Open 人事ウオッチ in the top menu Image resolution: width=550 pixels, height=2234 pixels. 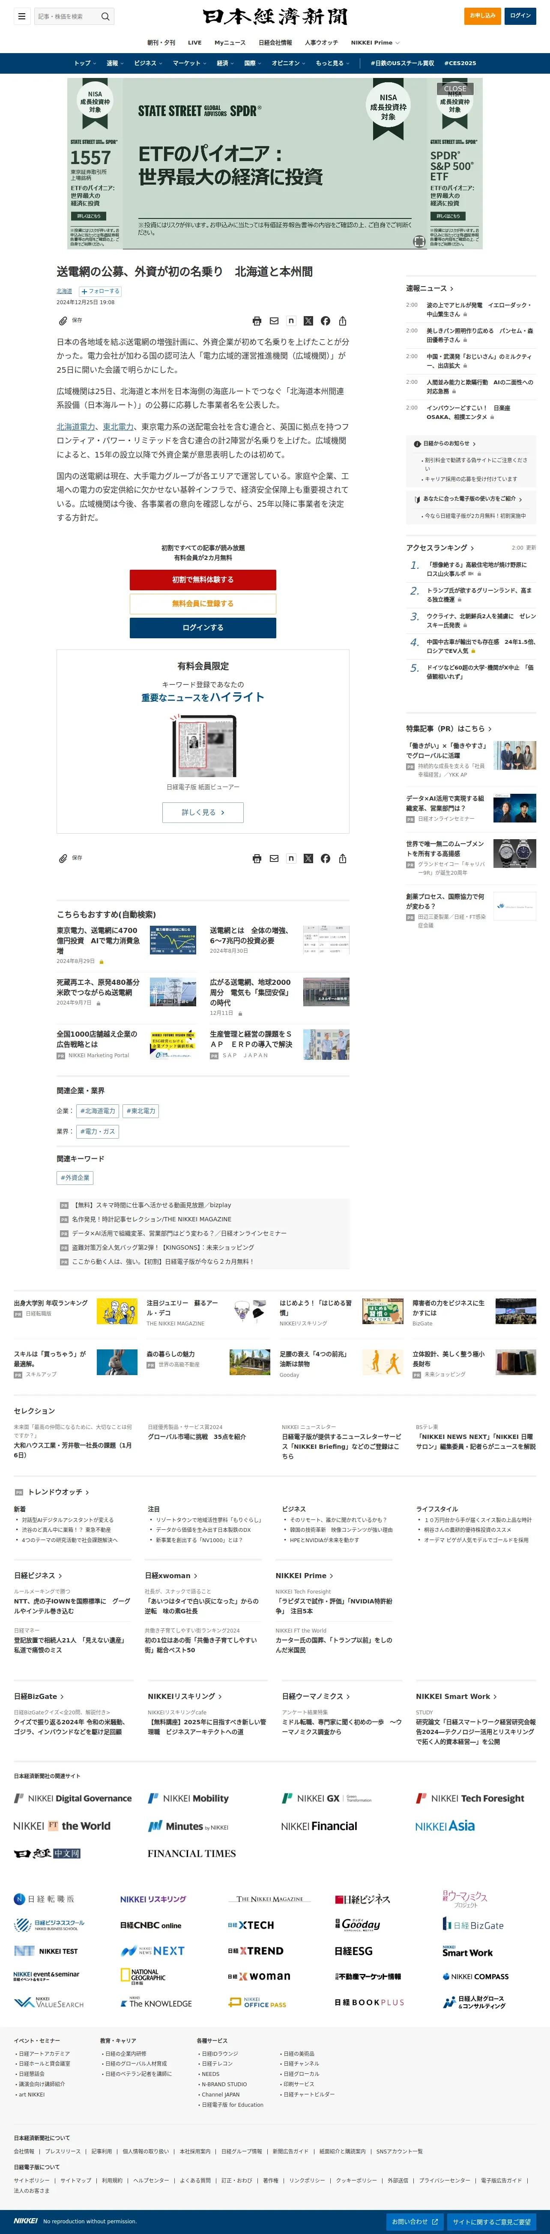[322, 42]
